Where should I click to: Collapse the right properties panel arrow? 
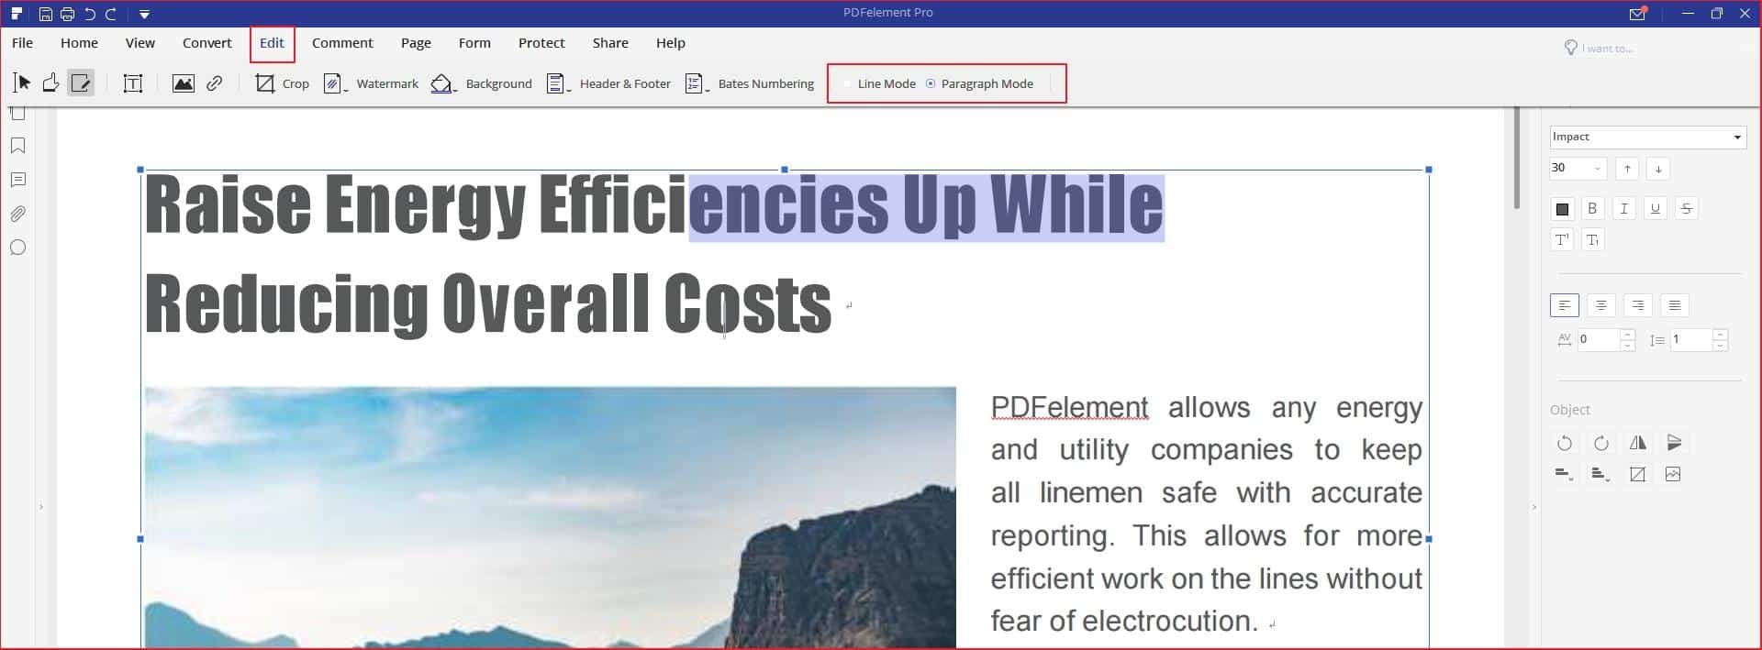point(1533,506)
